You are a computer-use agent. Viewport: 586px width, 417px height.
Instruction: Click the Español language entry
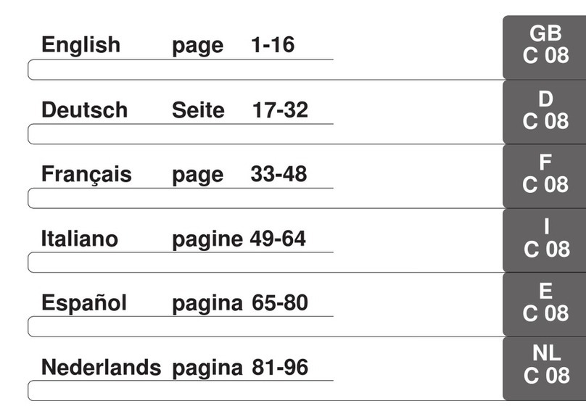(x=83, y=303)
